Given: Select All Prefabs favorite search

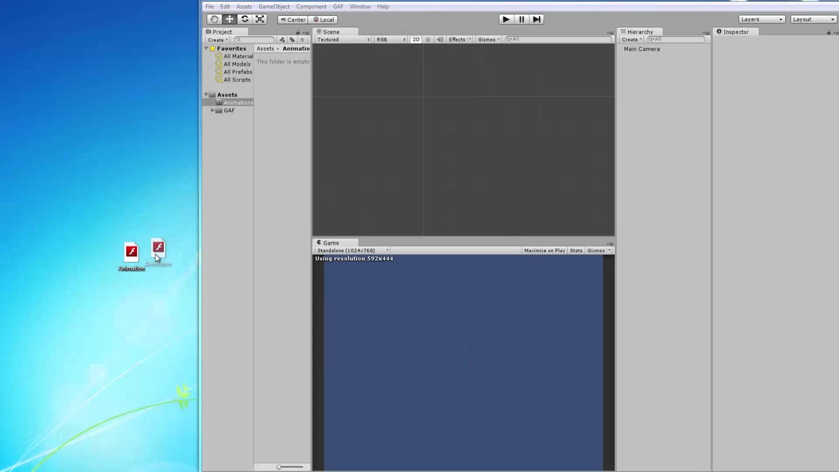Looking at the screenshot, I should point(234,72).
